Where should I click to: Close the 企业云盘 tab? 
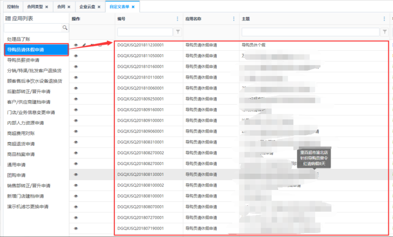click(99, 7)
